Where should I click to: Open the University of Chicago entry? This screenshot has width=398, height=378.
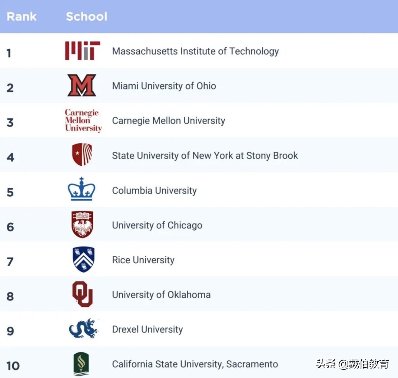pyautogui.click(x=157, y=225)
